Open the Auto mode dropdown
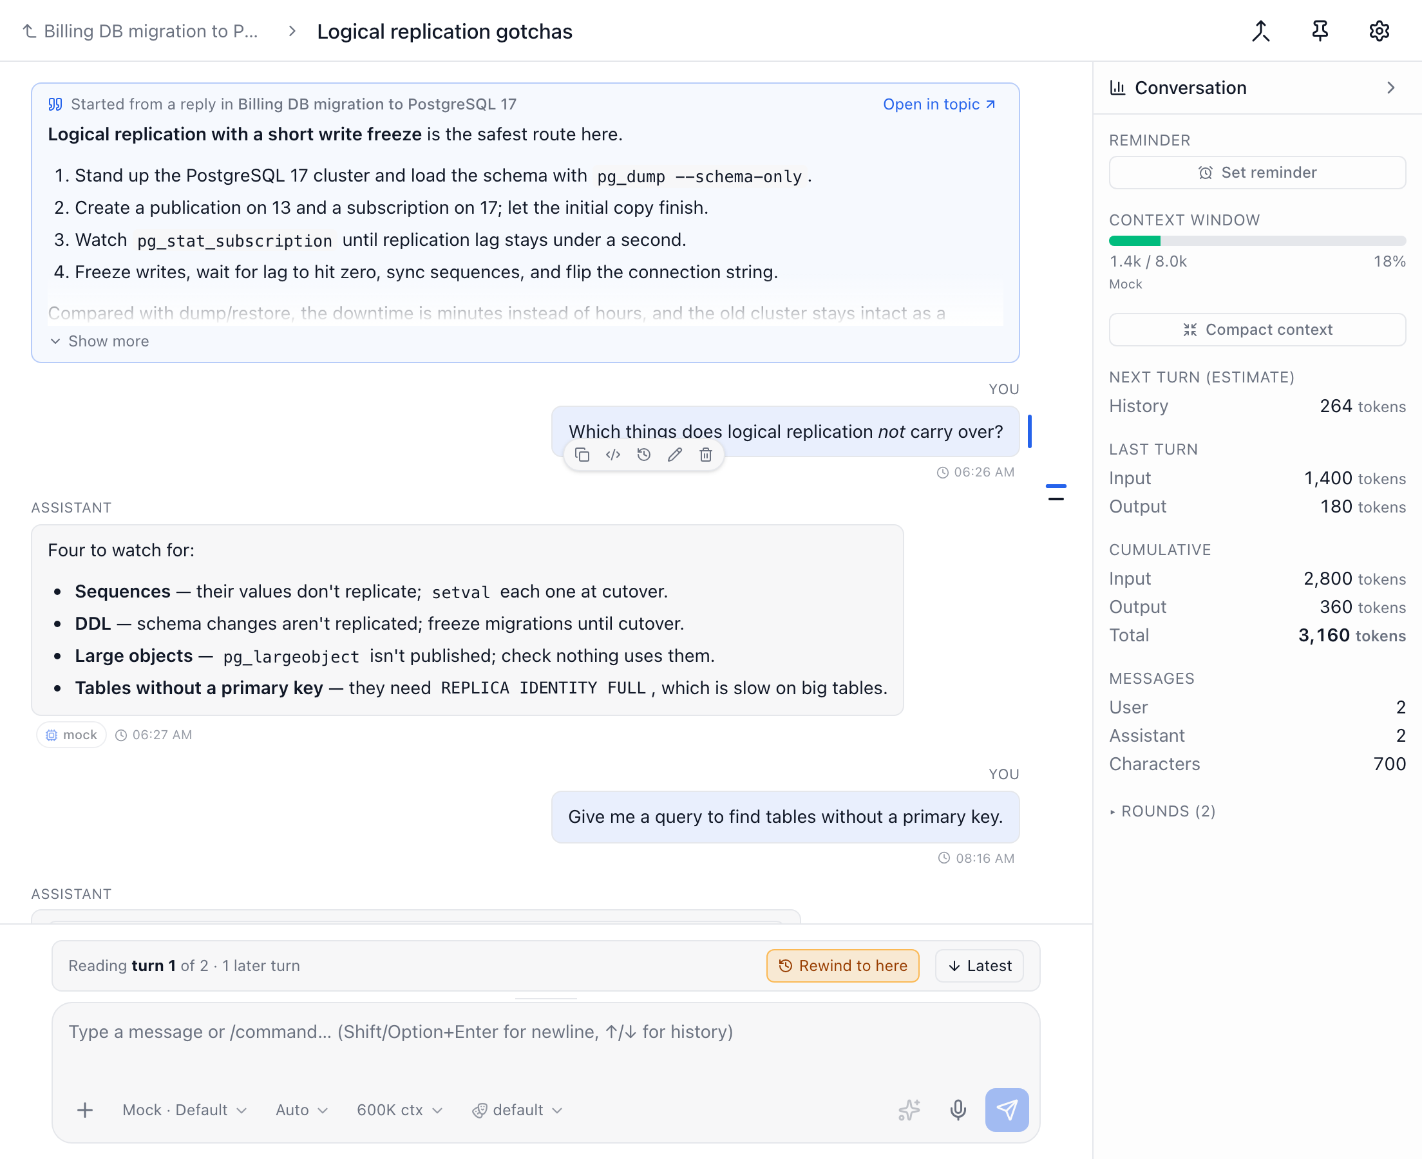 click(302, 1110)
